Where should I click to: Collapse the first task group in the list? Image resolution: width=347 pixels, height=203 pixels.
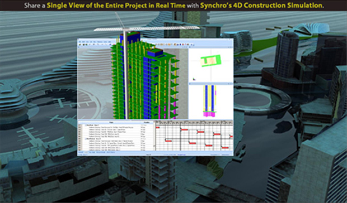(86, 125)
